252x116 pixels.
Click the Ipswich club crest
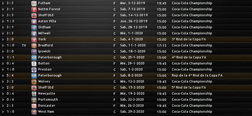34,52
